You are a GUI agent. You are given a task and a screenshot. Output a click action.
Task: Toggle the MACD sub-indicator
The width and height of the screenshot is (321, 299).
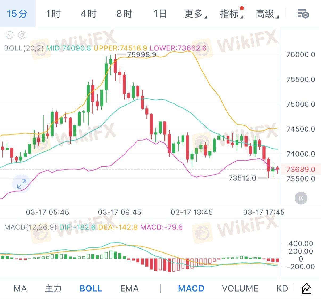191,288
